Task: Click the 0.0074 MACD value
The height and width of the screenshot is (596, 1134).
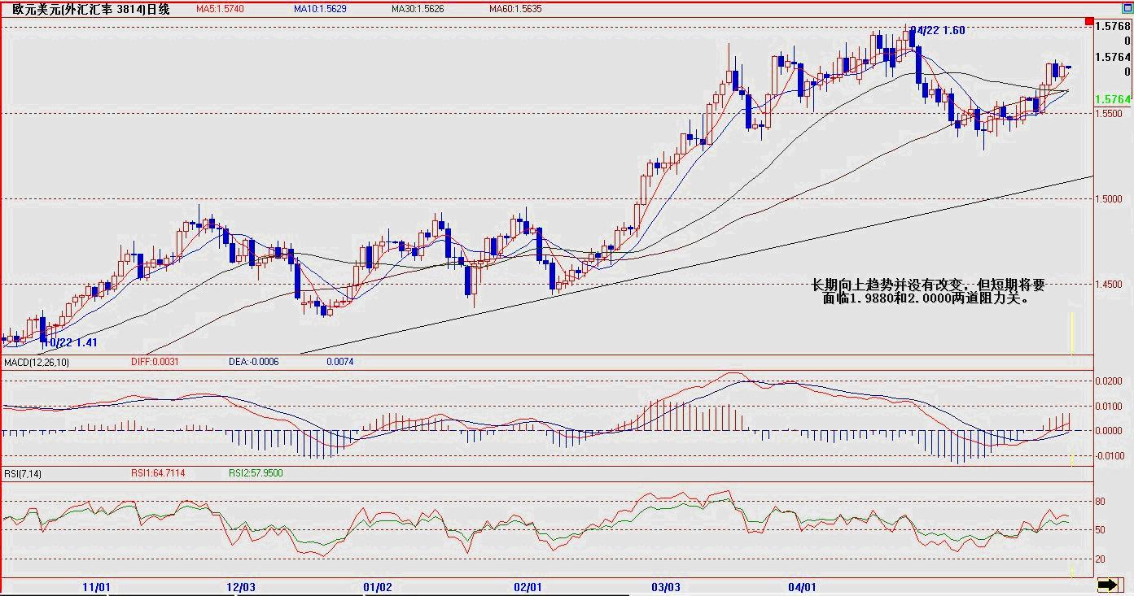Action: pyautogui.click(x=340, y=362)
